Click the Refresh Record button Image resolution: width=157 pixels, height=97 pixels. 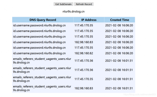[x=84, y=4]
